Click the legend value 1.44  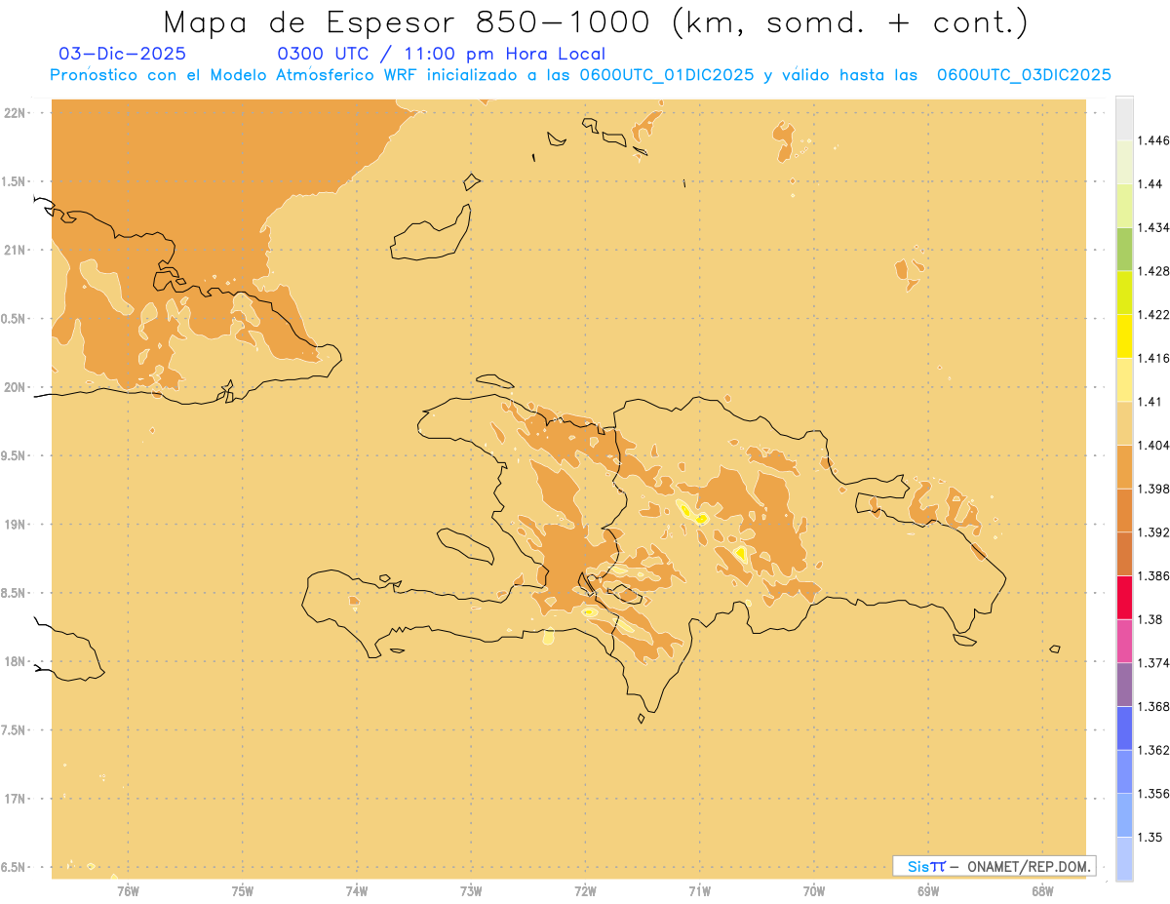coord(1150,184)
